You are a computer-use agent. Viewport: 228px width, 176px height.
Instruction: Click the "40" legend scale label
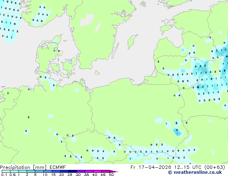click(x=95, y=175)
